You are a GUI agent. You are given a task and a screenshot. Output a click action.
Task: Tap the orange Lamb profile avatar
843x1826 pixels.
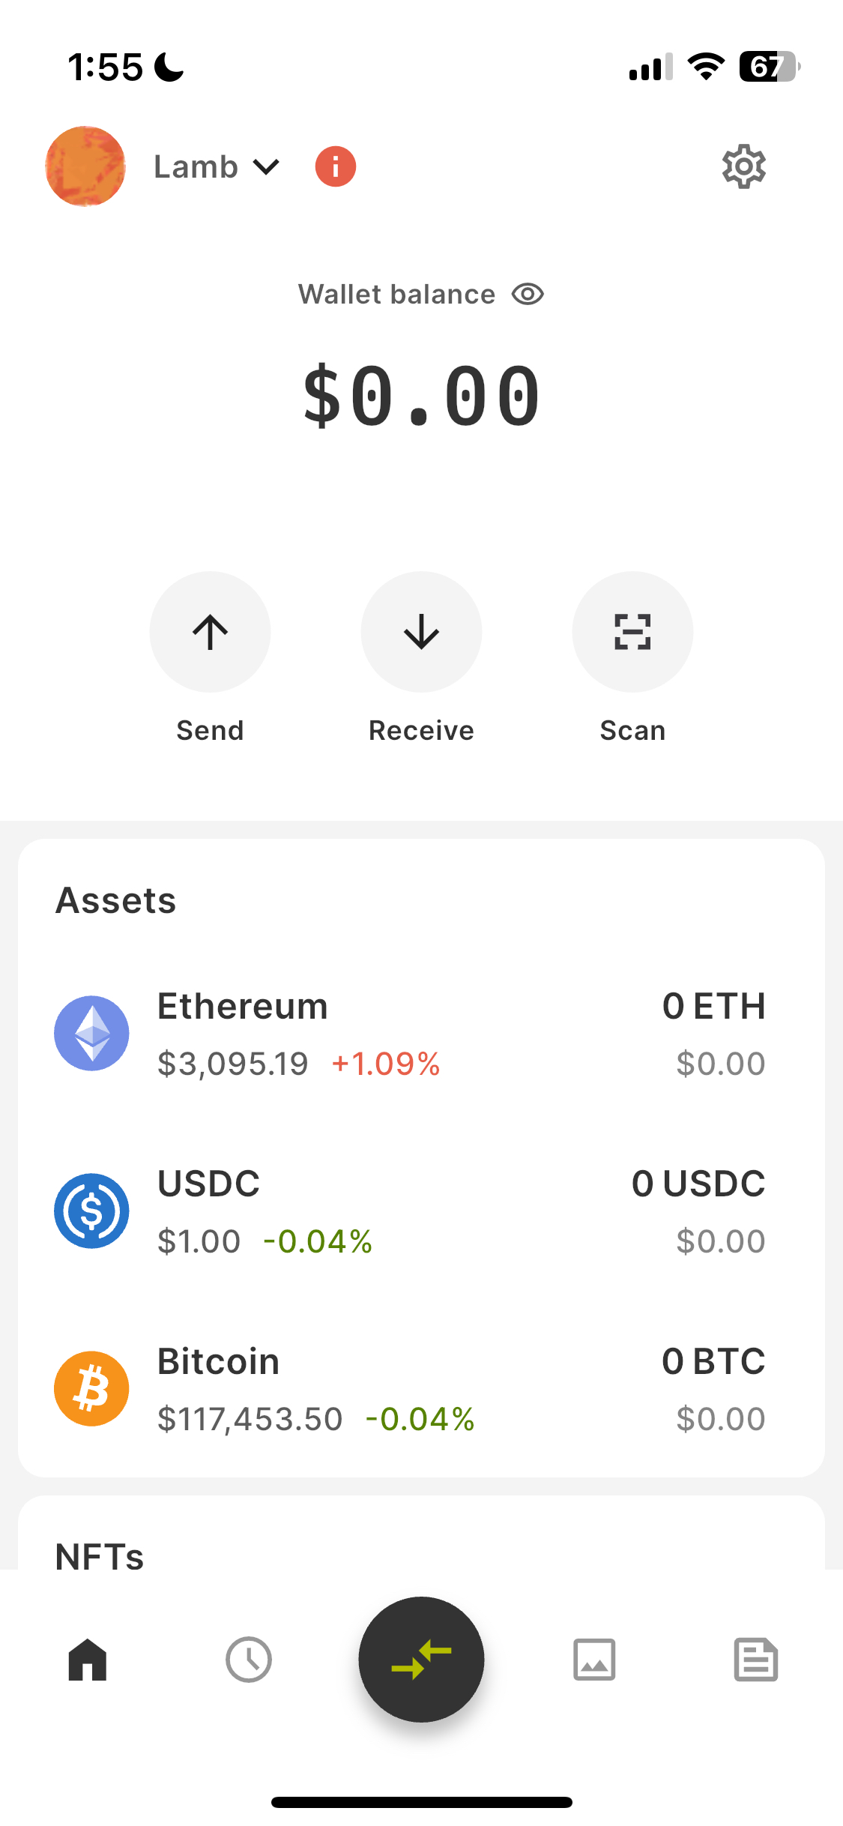pyautogui.click(x=85, y=166)
